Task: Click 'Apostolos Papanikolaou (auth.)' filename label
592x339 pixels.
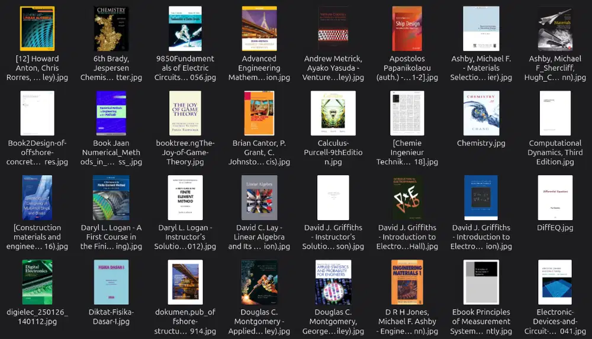Action: [407, 68]
